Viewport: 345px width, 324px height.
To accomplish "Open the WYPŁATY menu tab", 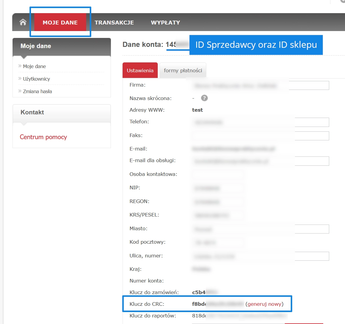I will 165,22.
